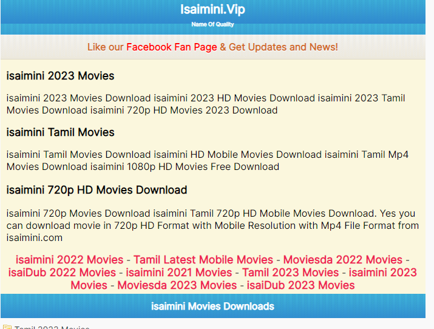Image resolution: width=434 pixels, height=329 pixels.
Task: Open the Facebook Fan Page link
Action: [172, 47]
